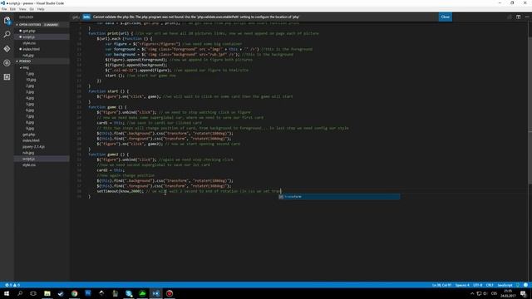The width and height of the screenshot is (532, 299).
Task: Change end-of-line sequence via CRLF
Action: click(x=490, y=285)
